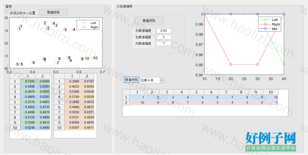
Task: Select cell 0.5531 in right table
Action: 72,117
